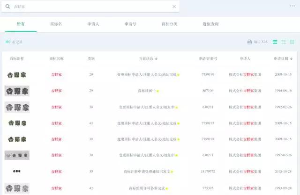
Task: Open trademark thumbnail in row 630231
Action: coord(17,107)
